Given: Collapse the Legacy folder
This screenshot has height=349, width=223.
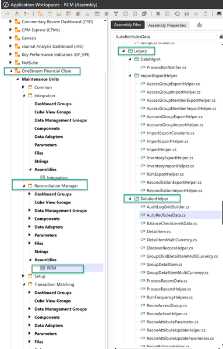Looking at the screenshot, I should click(123, 51).
